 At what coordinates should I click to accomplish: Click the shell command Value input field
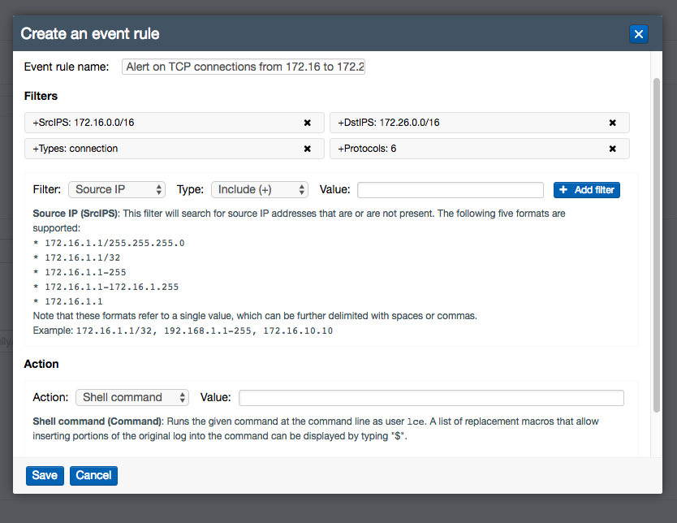[x=430, y=397]
